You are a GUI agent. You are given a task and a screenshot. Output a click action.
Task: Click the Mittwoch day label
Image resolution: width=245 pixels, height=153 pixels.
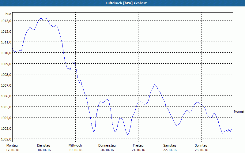point(75,146)
